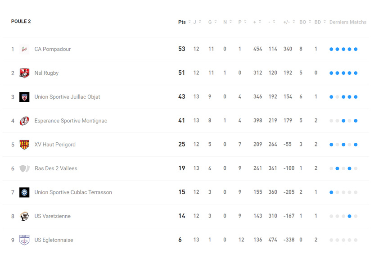Open the CA Pompadour team link
Screen dimensions: 379x268
[52, 49]
